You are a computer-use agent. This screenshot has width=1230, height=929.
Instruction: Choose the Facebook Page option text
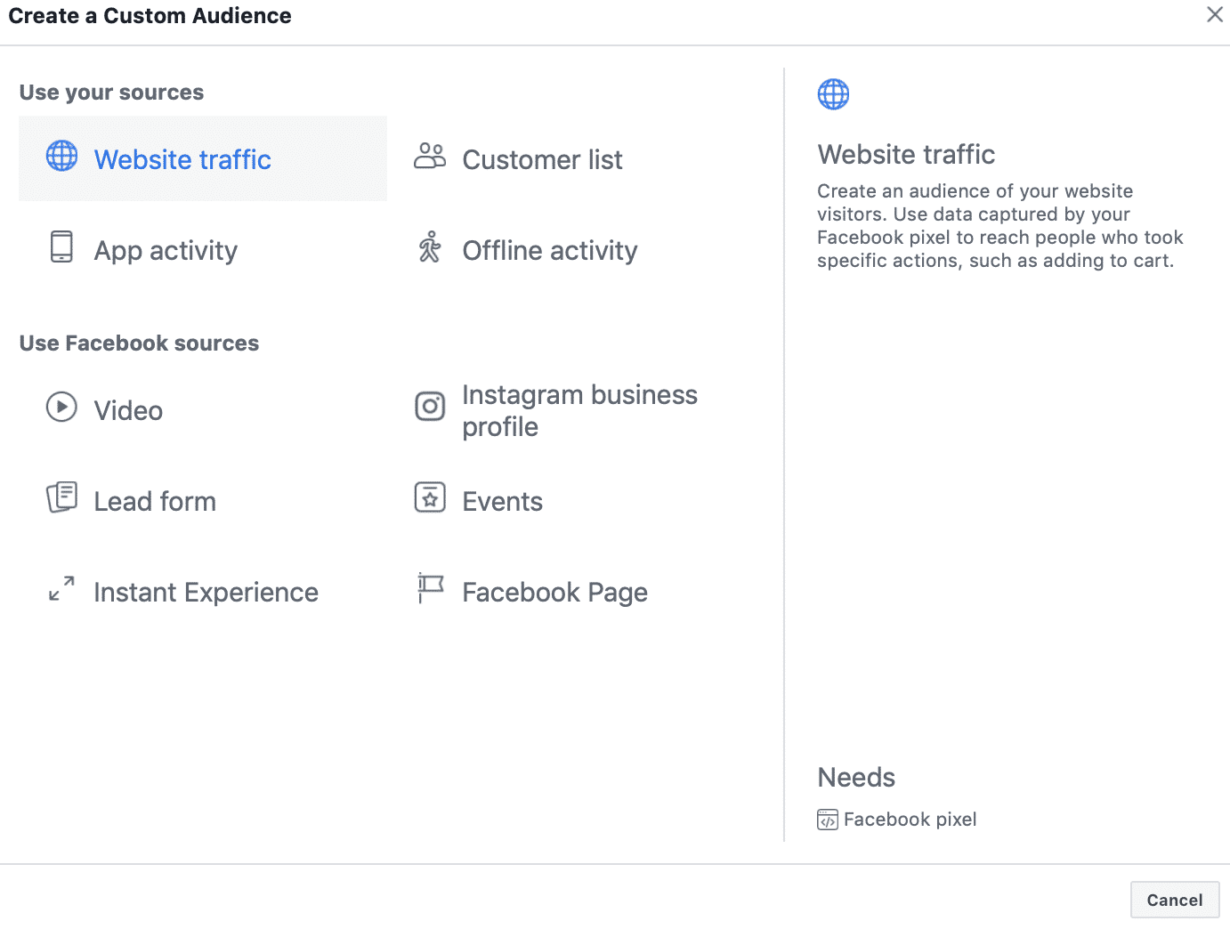(x=554, y=593)
